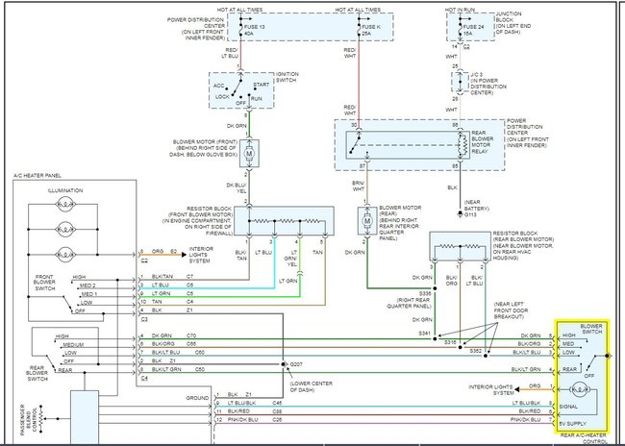Click the C45 circuit code

tap(278, 403)
